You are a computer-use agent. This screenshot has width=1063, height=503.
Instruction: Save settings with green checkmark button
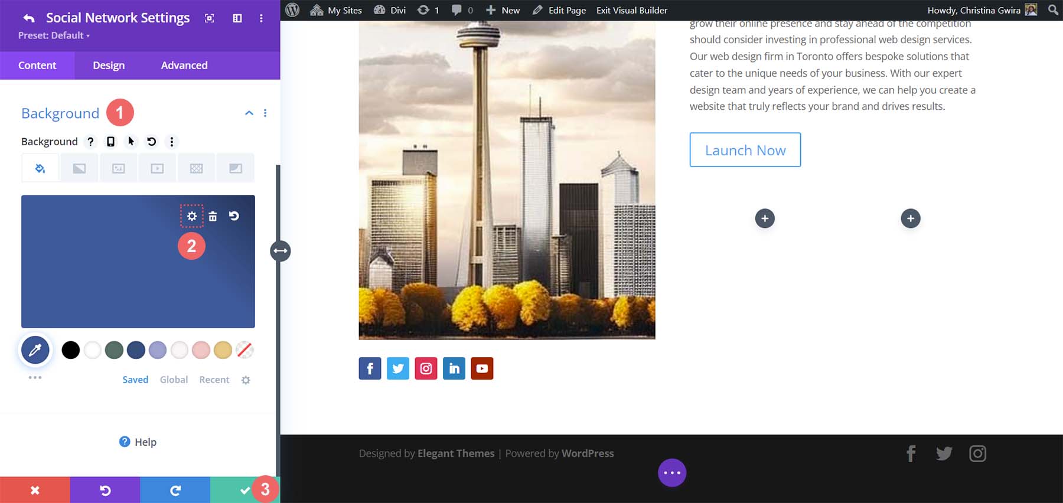click(x=244, y=490)
